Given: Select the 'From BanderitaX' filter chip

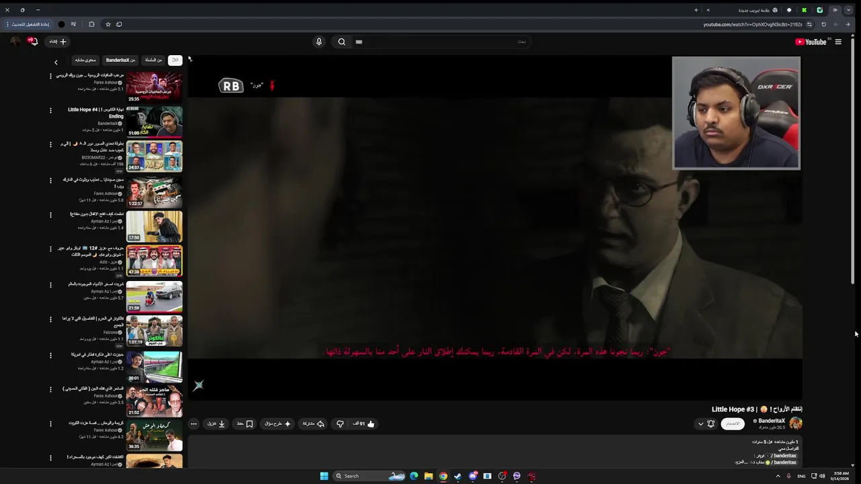Looking at the screenshot, I should point(120,60).
